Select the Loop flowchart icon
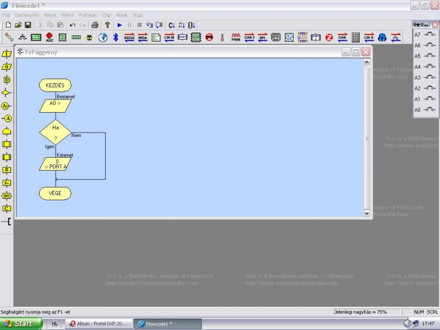This screenshot has height=330, width=440. click(x=7, y=131)
